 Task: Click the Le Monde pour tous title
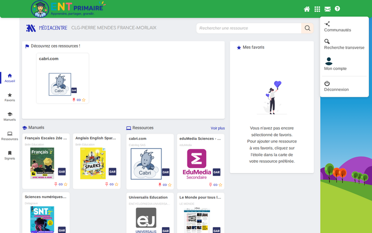[x=200, y=198]
